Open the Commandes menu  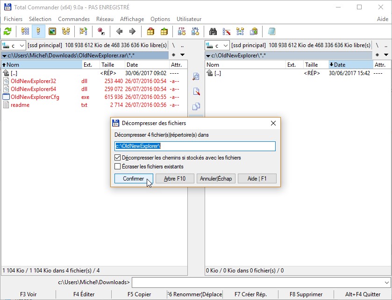coord(74,19)
